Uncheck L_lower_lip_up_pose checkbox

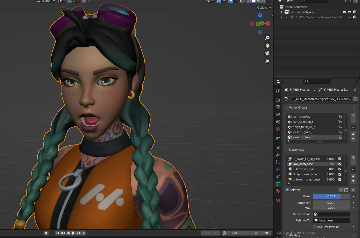pyautogui.click(x=340, y=179)
